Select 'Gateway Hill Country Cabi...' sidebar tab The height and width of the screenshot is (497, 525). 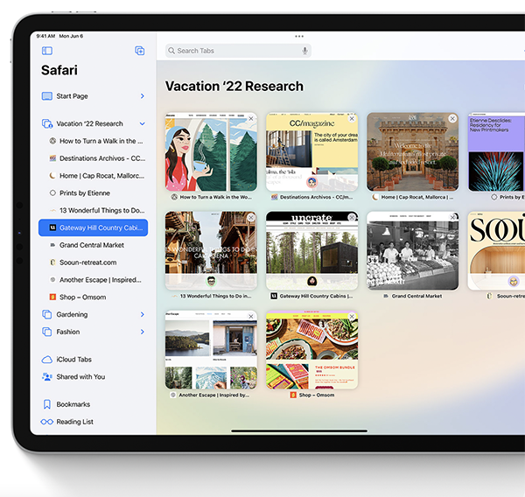93,227
